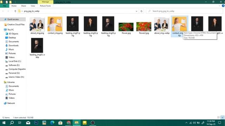The height and width of the screenshot is (126, 225).
Task: Go forward with the Forward arrow
Action: coord(8,11)
